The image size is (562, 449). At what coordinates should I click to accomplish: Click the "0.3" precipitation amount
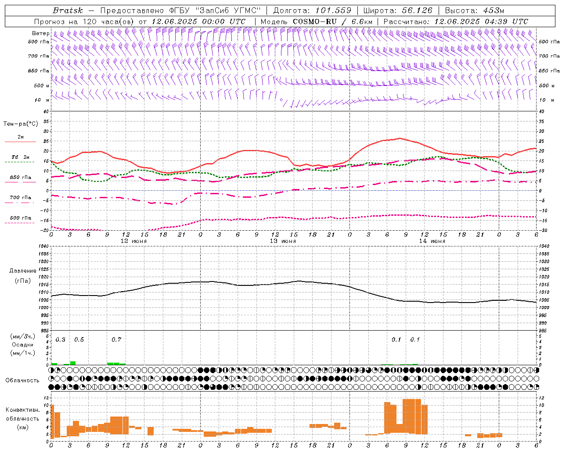tap(61, 340)
